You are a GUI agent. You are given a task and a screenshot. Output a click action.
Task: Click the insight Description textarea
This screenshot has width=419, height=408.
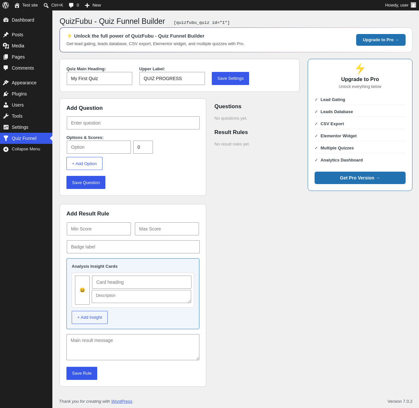click(141, 297)
